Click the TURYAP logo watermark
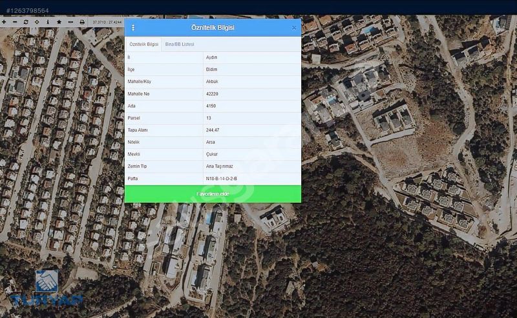This screenshot has height=318, width=517. coord(46,288)
